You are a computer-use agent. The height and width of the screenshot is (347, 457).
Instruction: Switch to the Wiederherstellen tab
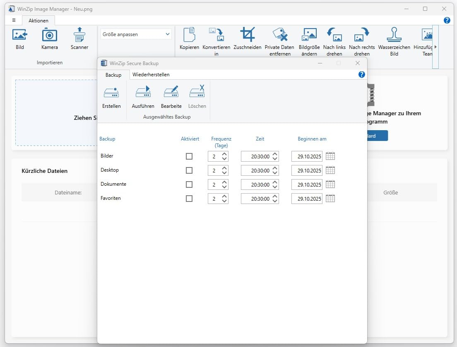(x=151, y=75)
